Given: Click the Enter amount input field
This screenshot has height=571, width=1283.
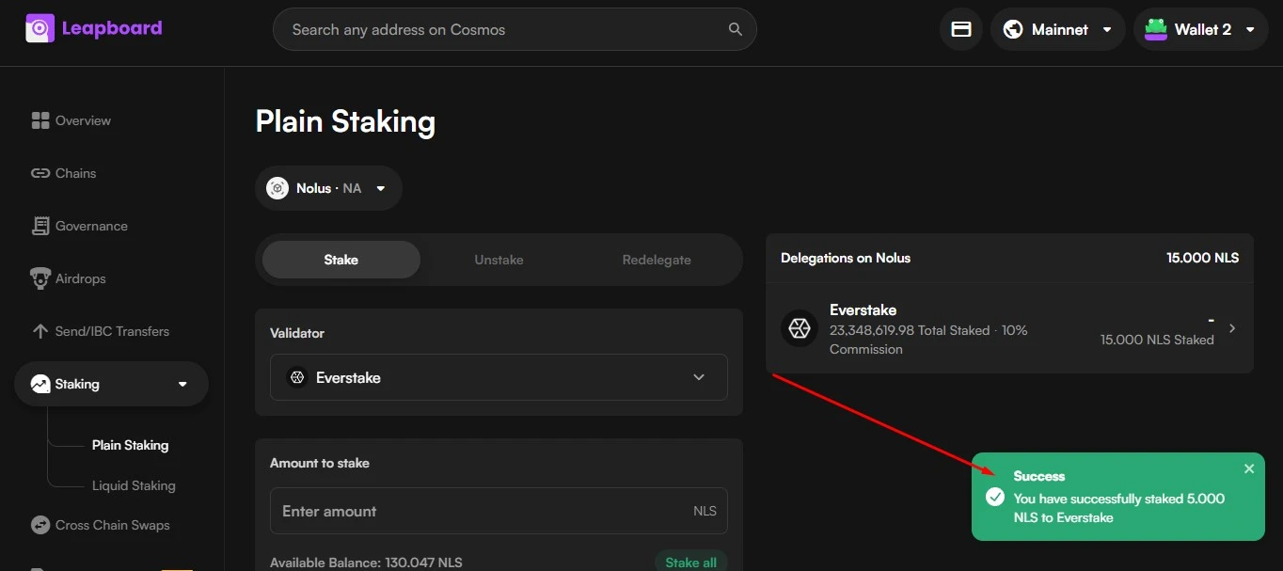Looking at the screenshot, I should point(499,511).
